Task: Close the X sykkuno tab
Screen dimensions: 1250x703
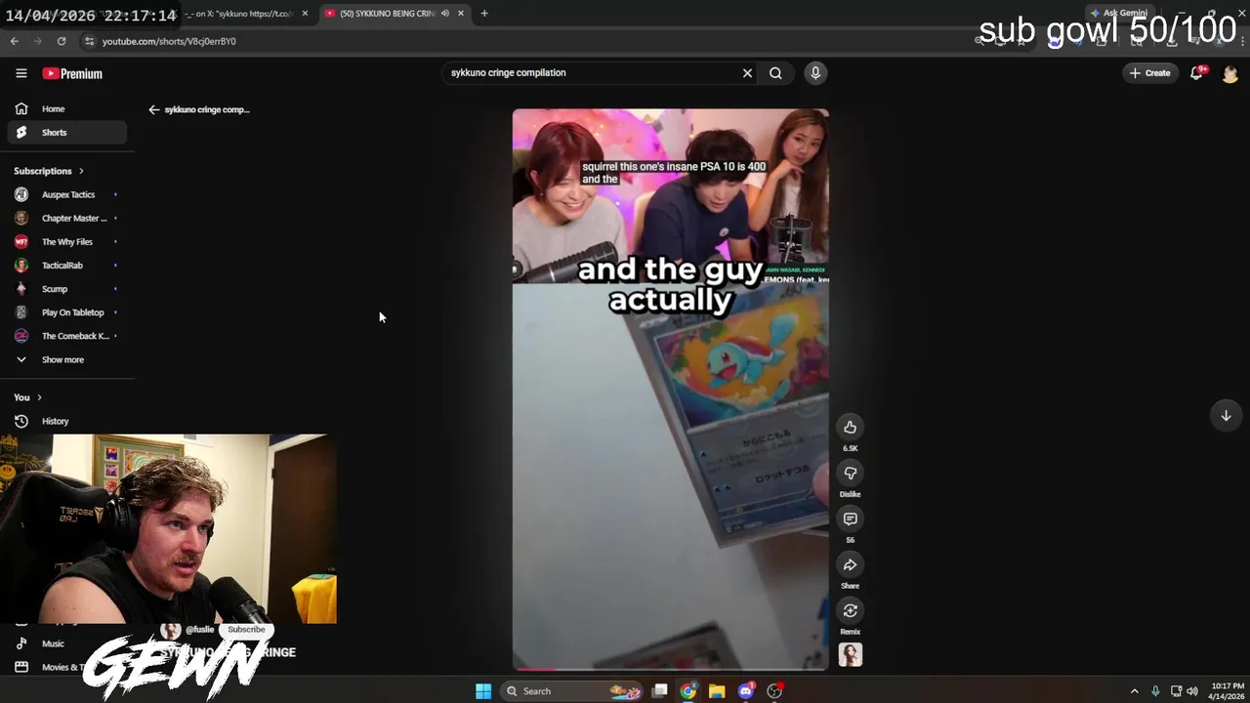Action: (x=305, y=14)
